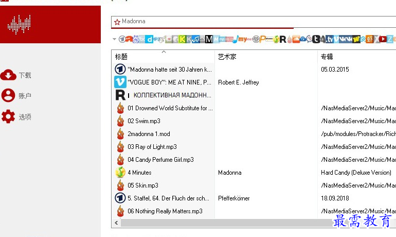Image resolution: width=396 pixels, height=237 pixels.
Task: Select the "2madonna 1.mod" entry
Action: point(149,134)
